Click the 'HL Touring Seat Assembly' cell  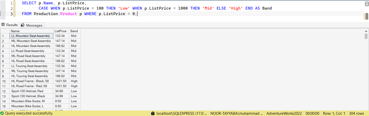[31, 76]
